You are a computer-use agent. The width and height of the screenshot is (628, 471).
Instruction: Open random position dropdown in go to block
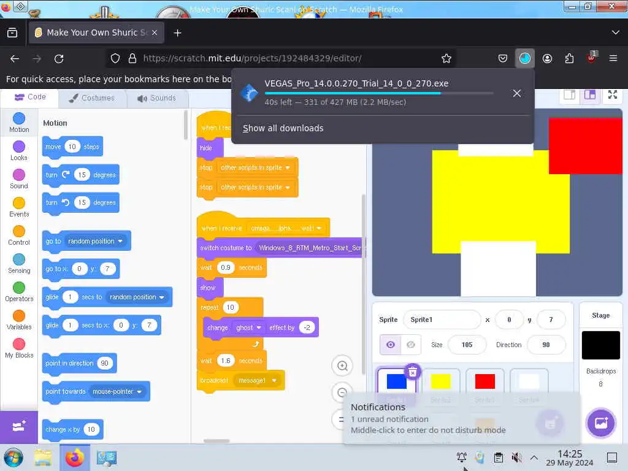[95, 241]
